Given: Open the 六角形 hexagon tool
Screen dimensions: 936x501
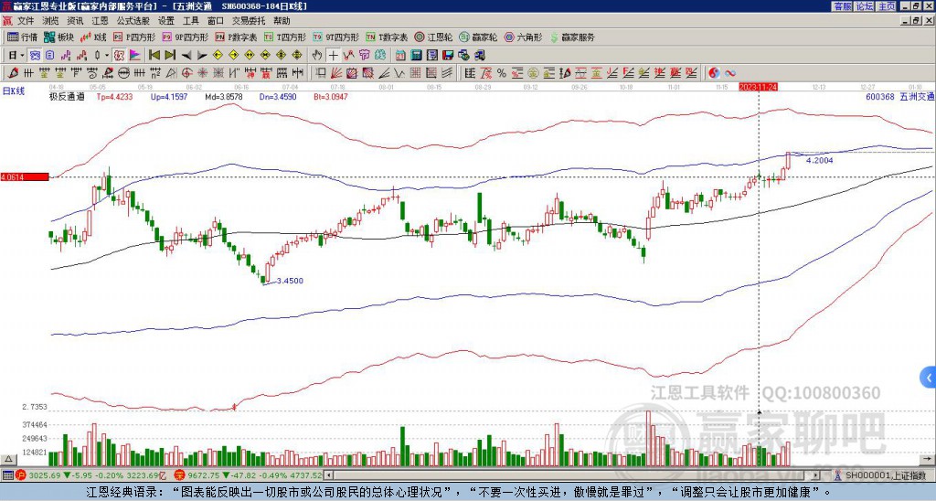Looking at the screenshot, I should (523, 37).
